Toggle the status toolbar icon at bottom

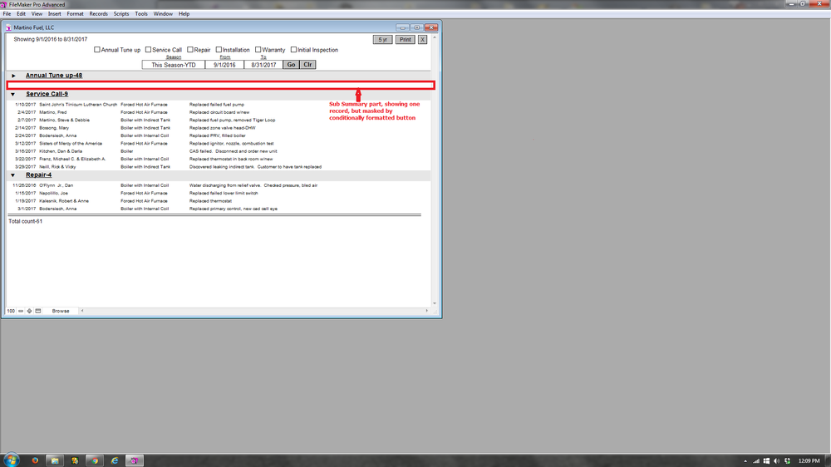pos(38,311)
